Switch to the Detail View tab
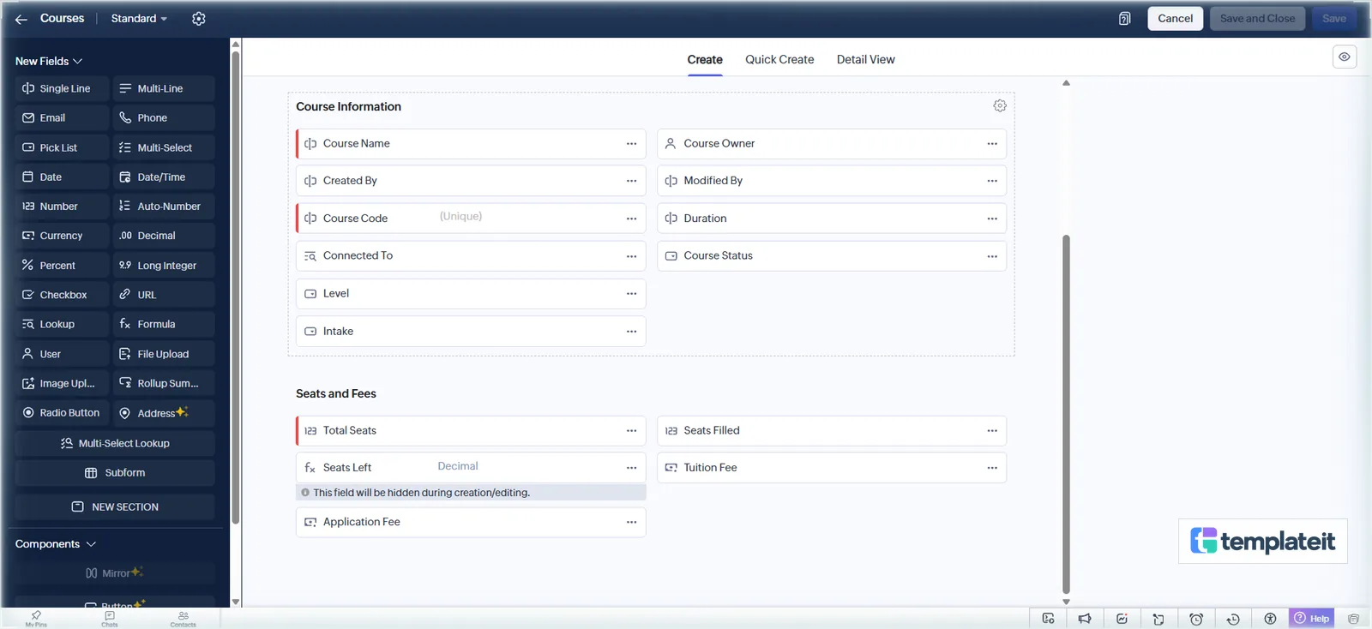The width and height of the screenshot is (1372, 629). point(865,60)
